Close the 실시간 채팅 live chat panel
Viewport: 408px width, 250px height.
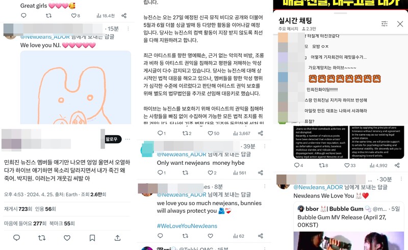[400, 24]
